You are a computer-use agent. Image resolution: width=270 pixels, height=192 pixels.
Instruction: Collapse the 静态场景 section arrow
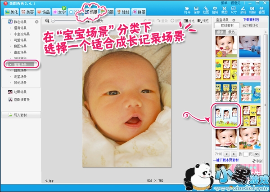(x=37, y=22)
